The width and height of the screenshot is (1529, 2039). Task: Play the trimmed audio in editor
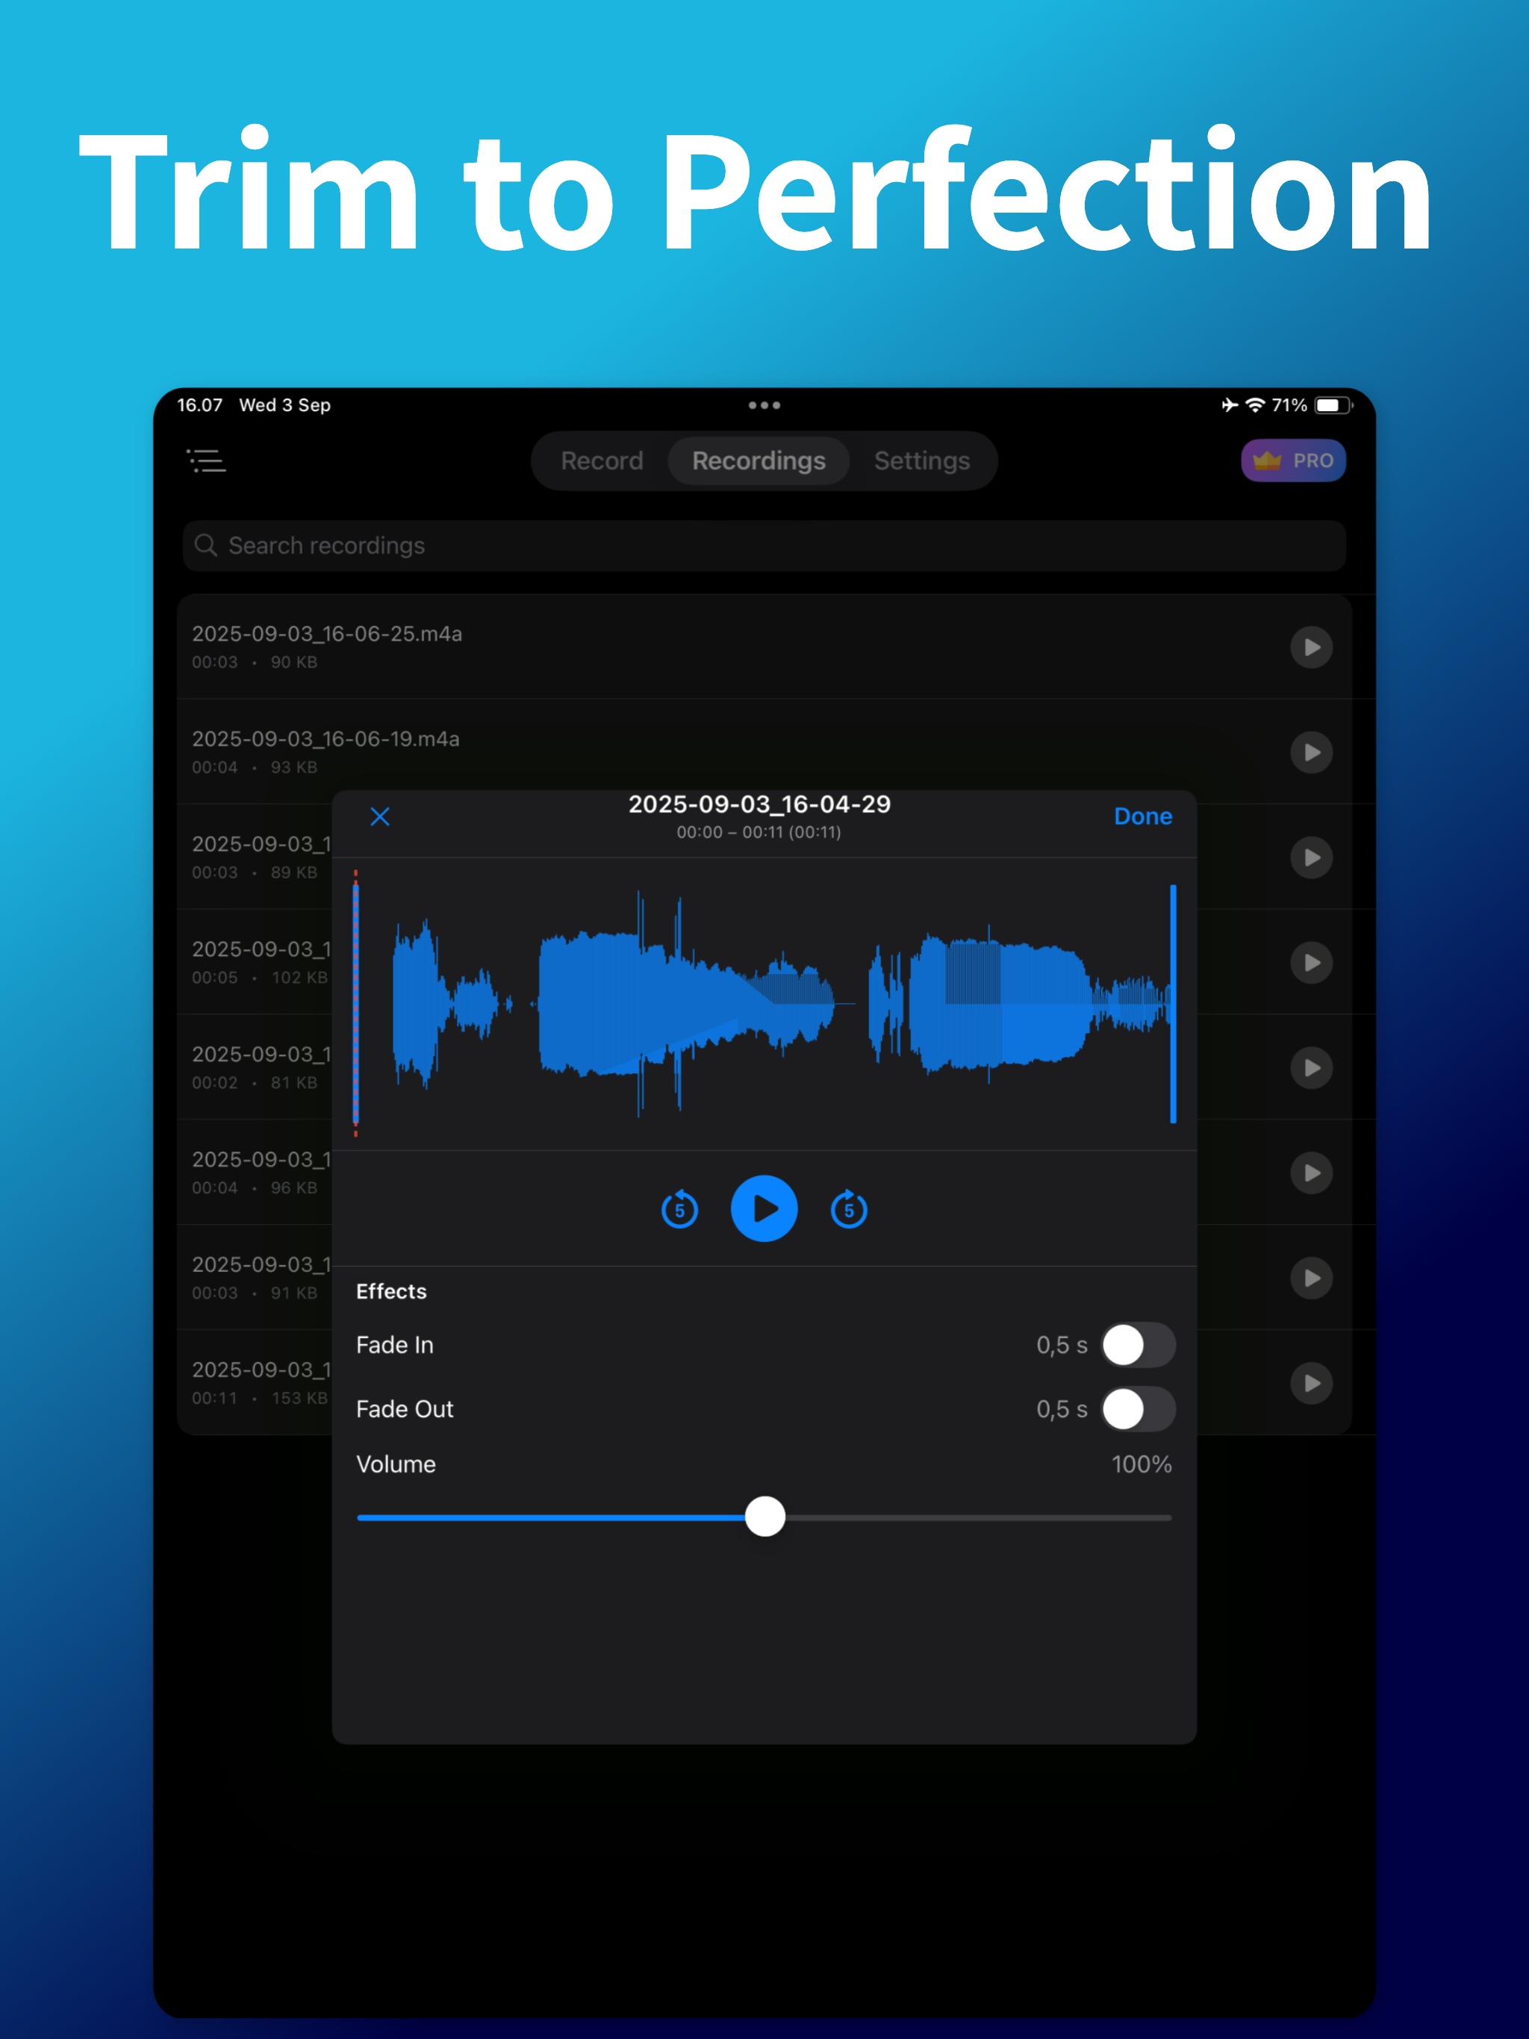tap(764, 1208)
